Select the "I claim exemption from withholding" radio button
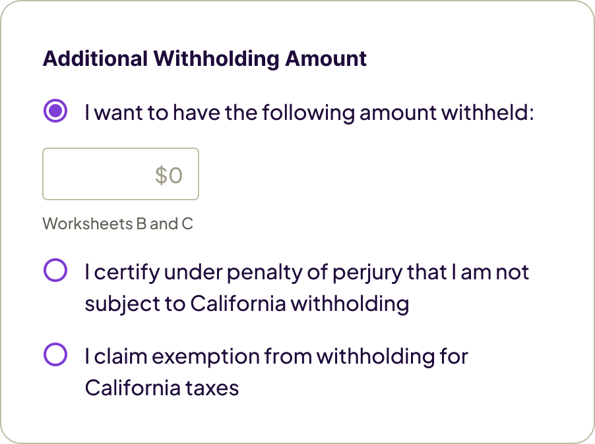Screen dimensions: 595x444 click(55, 354)
